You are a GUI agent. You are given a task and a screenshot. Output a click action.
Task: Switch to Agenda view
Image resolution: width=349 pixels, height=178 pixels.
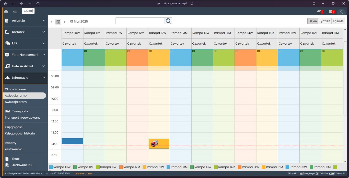pyautogui.click(x=338, y=21)
